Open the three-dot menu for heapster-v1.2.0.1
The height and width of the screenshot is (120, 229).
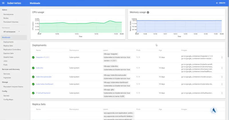[222, 57]
